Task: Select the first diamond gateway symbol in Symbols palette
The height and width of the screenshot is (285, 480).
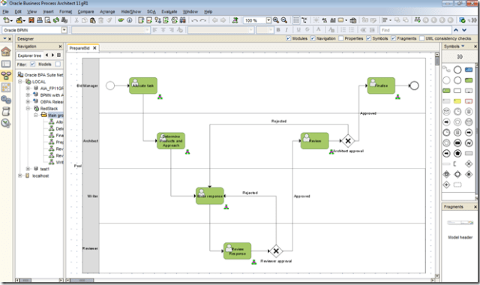Action: click(469, 163)
